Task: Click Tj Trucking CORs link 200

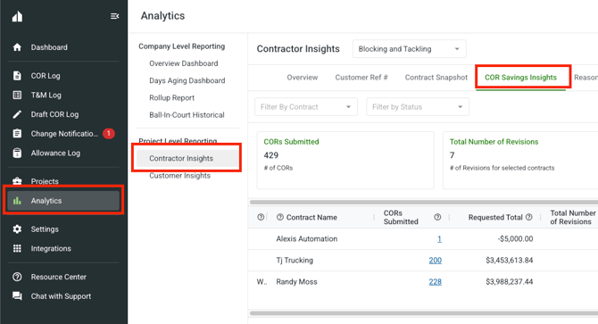Action: pos(436,261)
